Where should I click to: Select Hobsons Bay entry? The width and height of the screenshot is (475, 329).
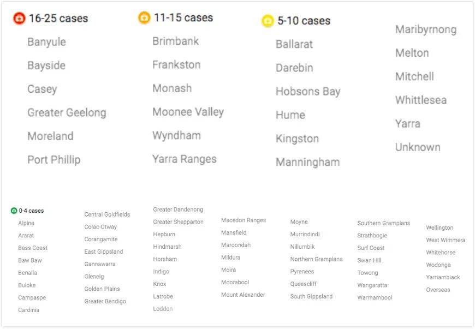tap(308, 92)
